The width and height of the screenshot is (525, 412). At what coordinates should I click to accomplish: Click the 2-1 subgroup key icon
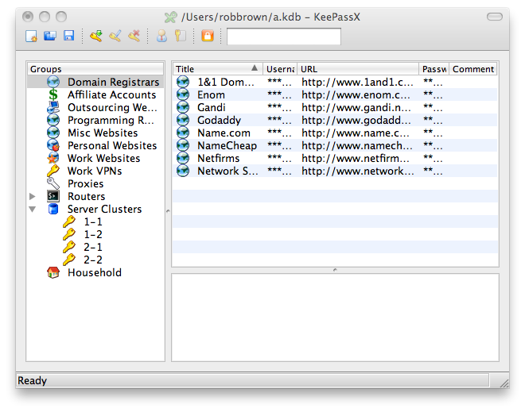(69, 247)
